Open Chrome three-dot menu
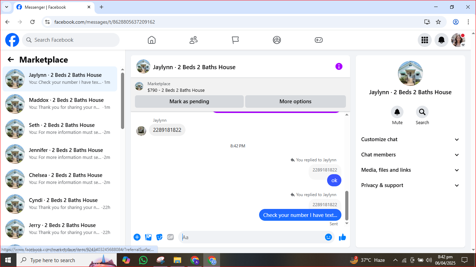This screenshot has width=476, height=267. point(468,22)
